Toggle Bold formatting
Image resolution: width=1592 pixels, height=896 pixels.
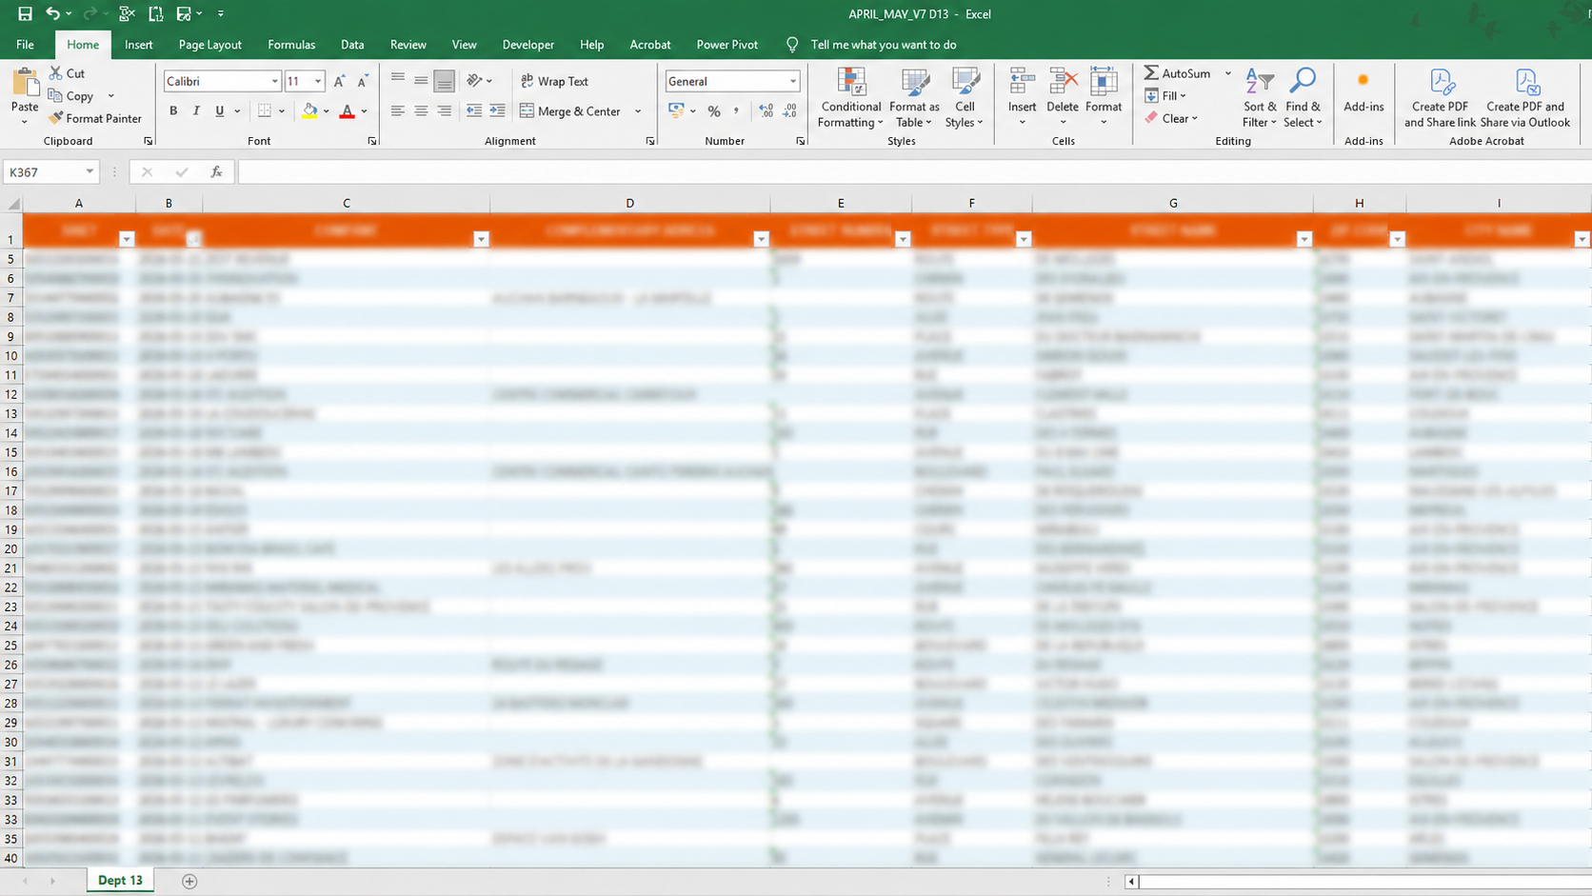[173, 111]
